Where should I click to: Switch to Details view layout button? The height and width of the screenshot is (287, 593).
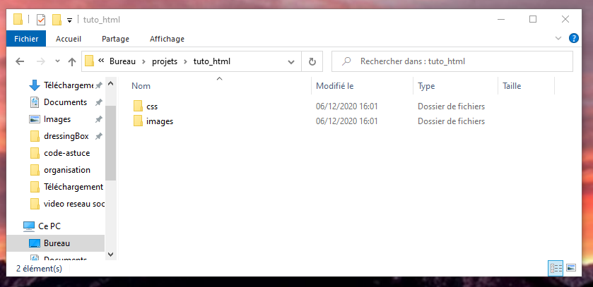(556, 268)
